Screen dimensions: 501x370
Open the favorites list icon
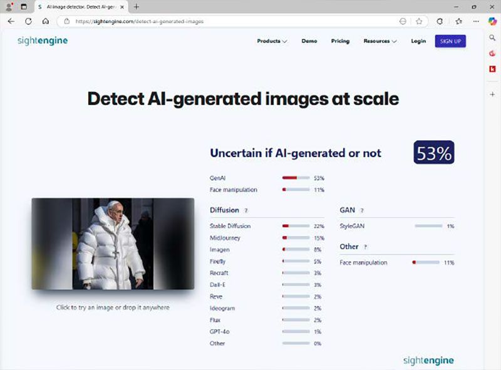[x=459, y=21]
